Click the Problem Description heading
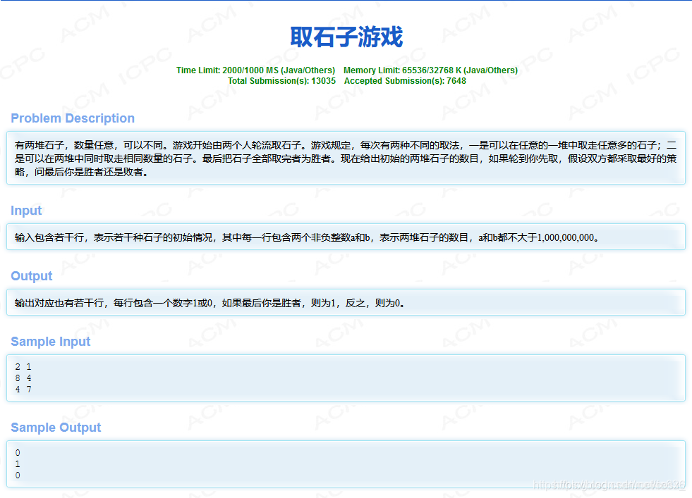 73,118
